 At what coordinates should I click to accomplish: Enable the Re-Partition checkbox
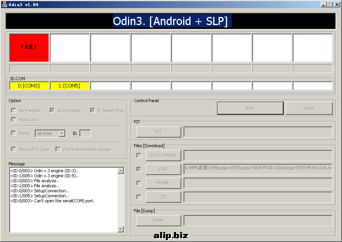[14, 111]
